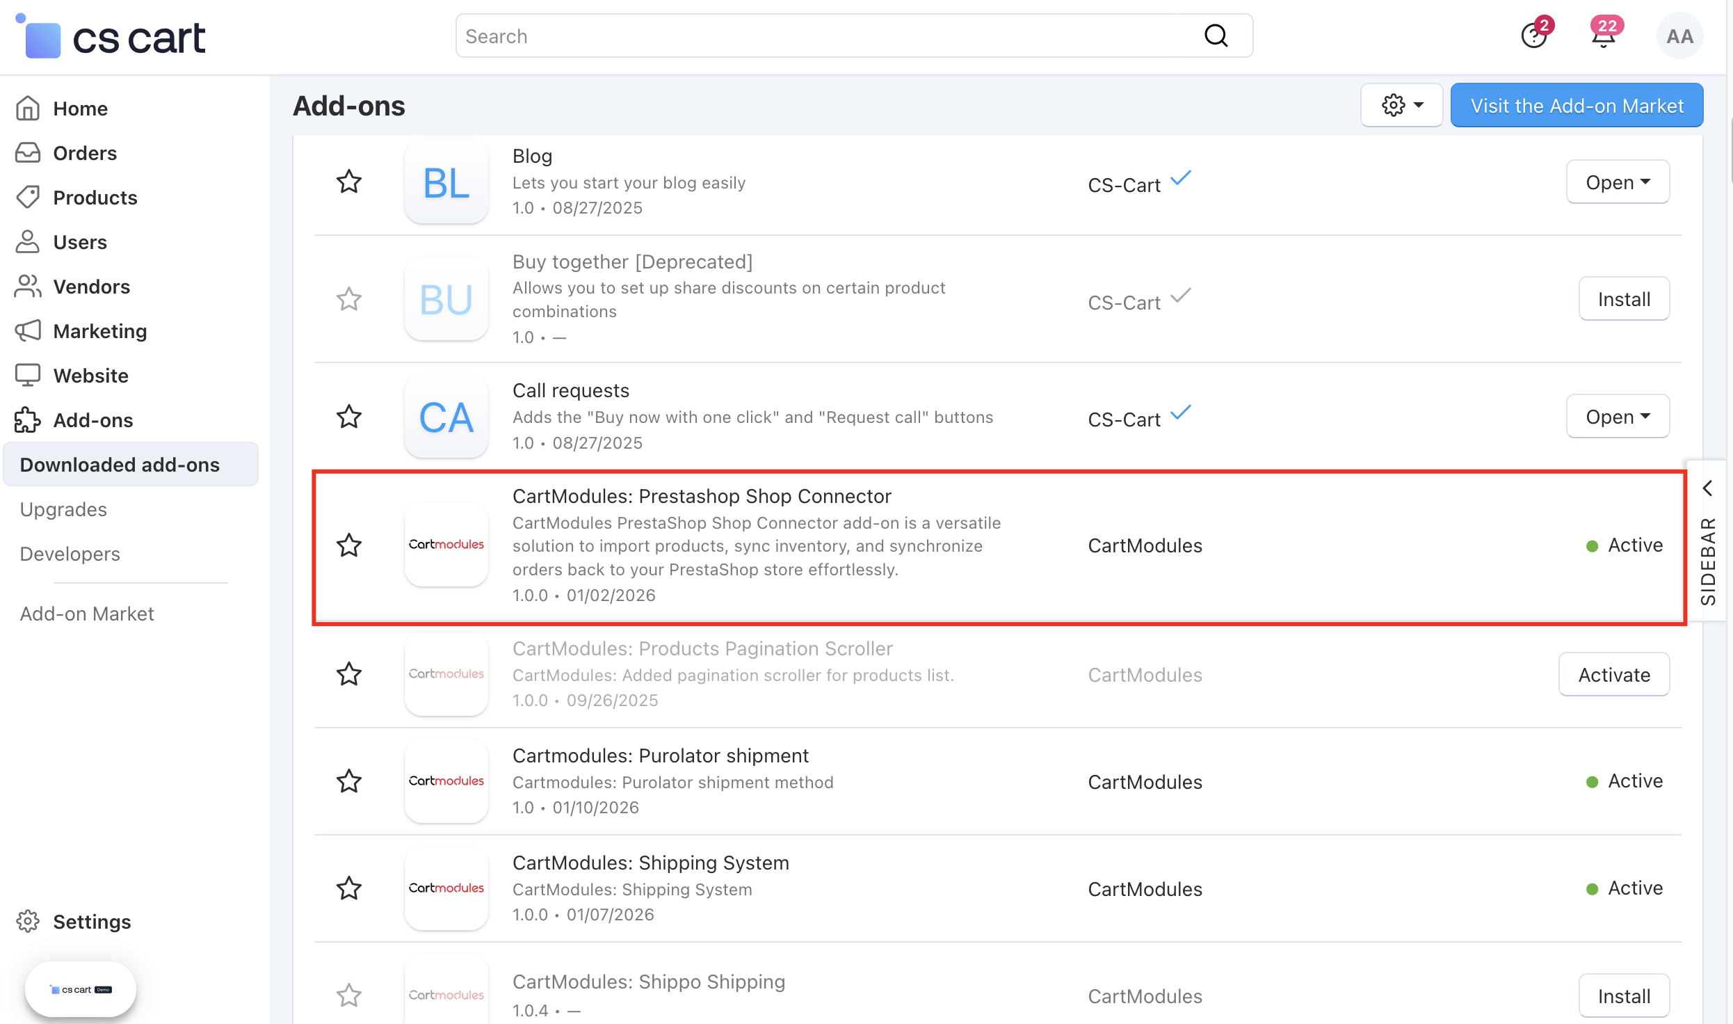
Task: Open the Settings menu item in sidebar
Action: point(92,921)
